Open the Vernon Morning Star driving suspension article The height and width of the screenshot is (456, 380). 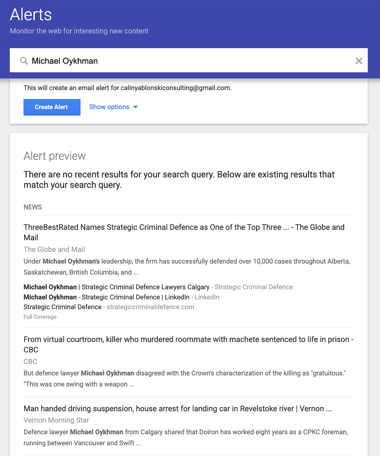[x=177, y=409]
